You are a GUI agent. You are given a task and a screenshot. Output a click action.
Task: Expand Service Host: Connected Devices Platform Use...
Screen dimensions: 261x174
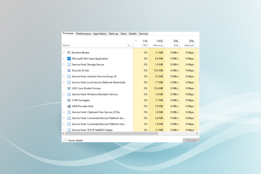64,124
